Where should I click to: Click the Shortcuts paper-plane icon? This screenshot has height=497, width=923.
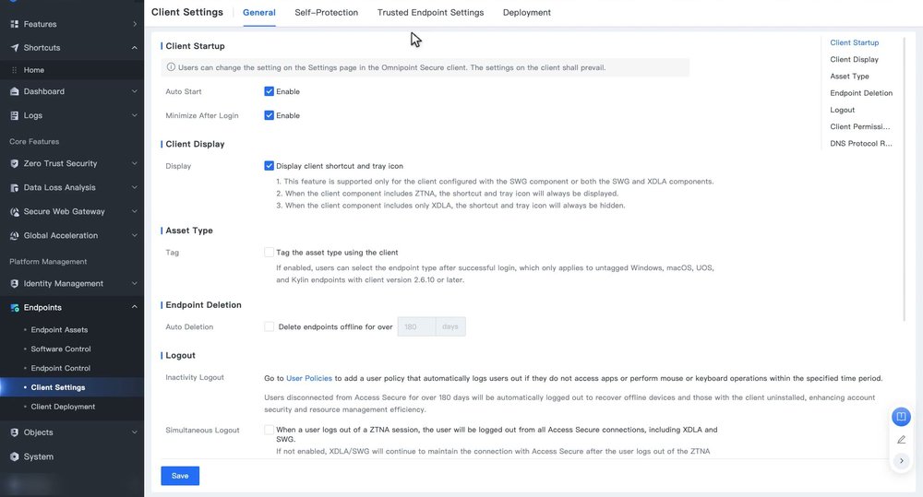[14, 48]
